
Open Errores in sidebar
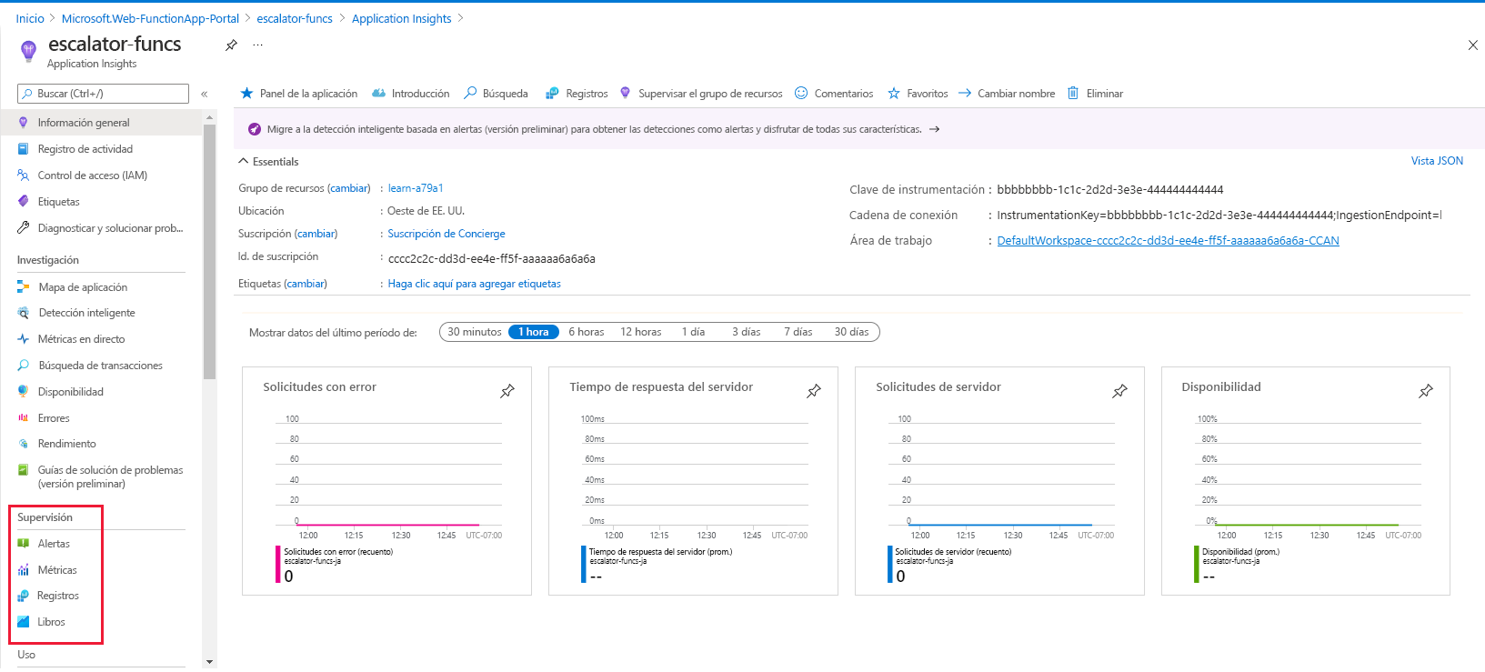101,418
